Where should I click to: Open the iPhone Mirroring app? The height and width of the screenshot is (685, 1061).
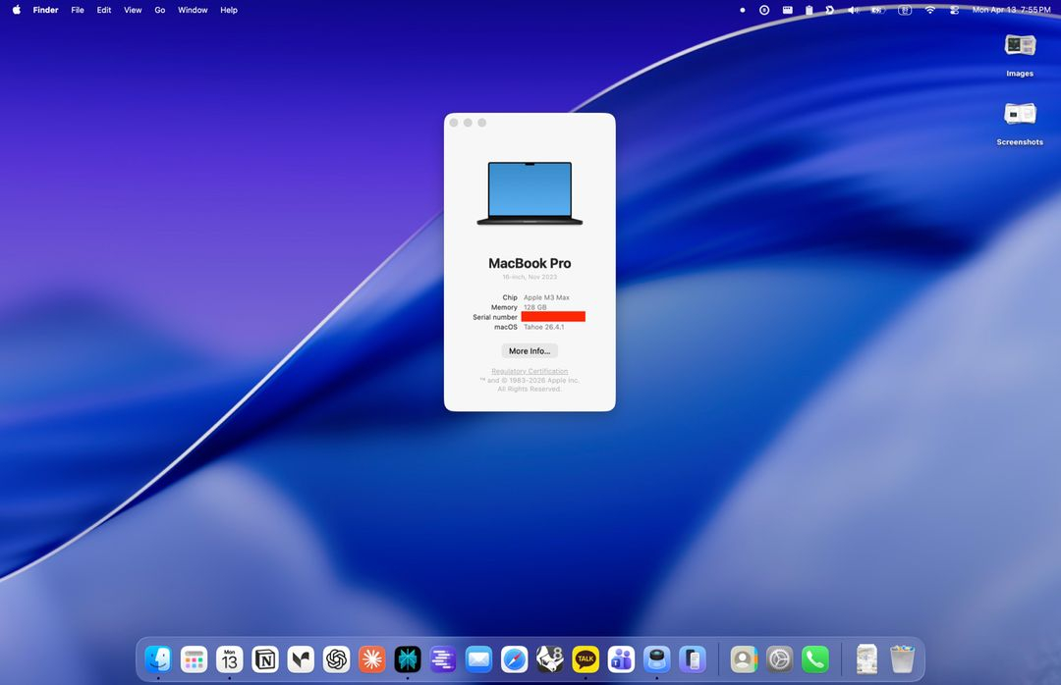click(693, 659)
